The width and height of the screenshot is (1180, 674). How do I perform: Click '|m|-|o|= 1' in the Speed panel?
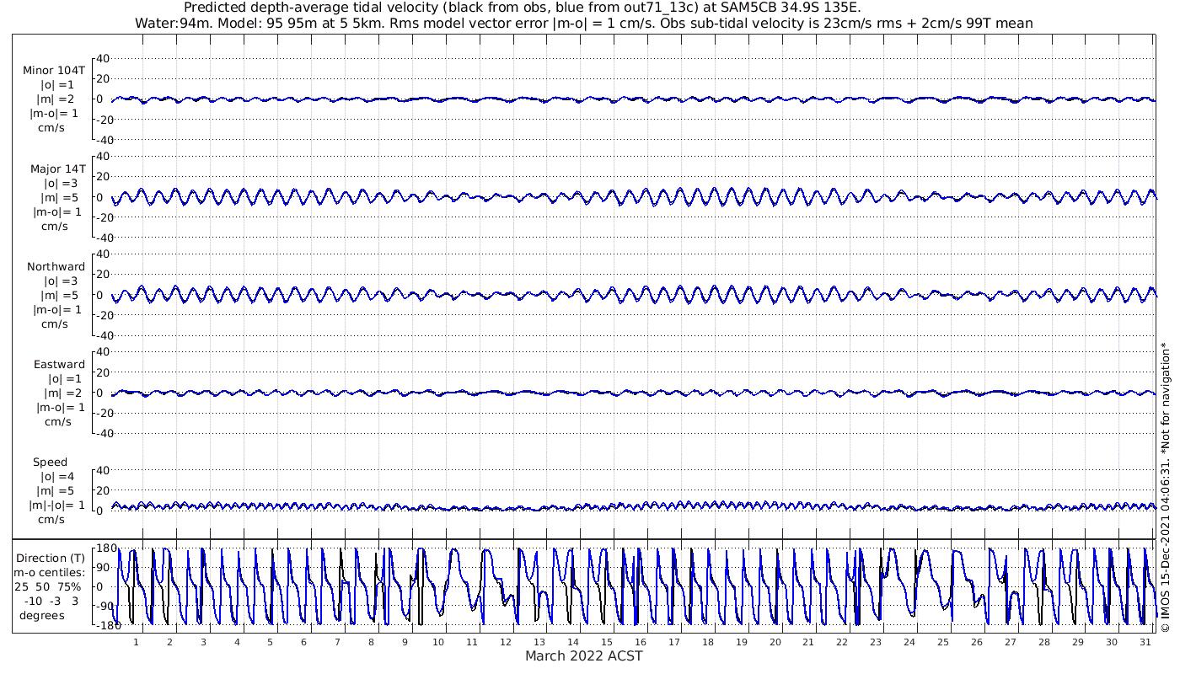(x=57, y=505)
